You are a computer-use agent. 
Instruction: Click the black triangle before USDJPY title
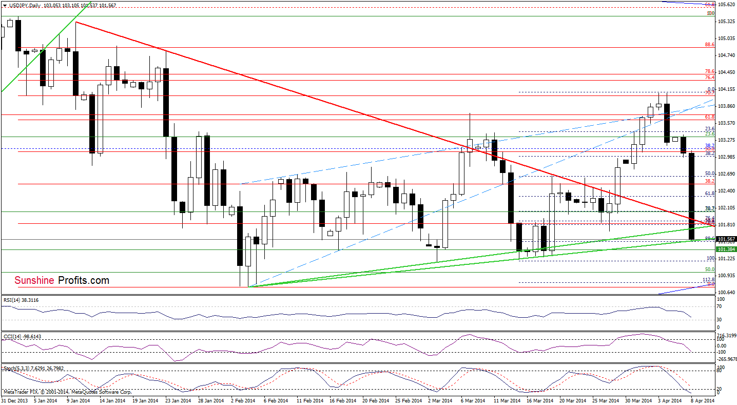pyautogui.click(x=4, y=6)
